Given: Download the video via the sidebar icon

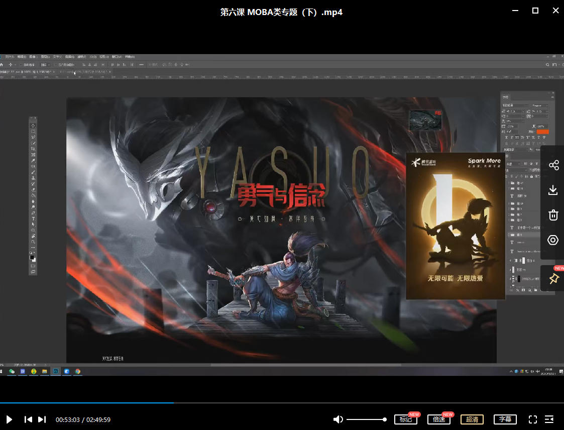Looking at the screenshot, I should tap(553, 190).
